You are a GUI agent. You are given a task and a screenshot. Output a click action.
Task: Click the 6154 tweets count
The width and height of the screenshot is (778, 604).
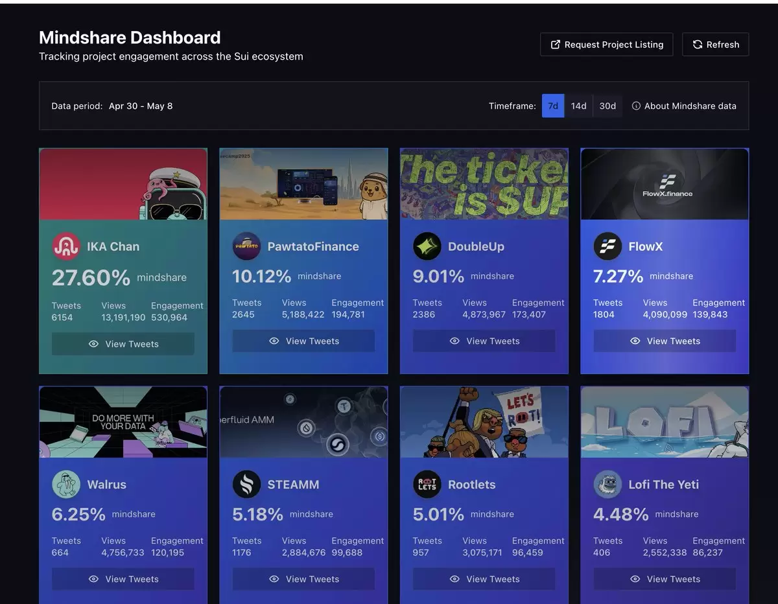[62, 318]
